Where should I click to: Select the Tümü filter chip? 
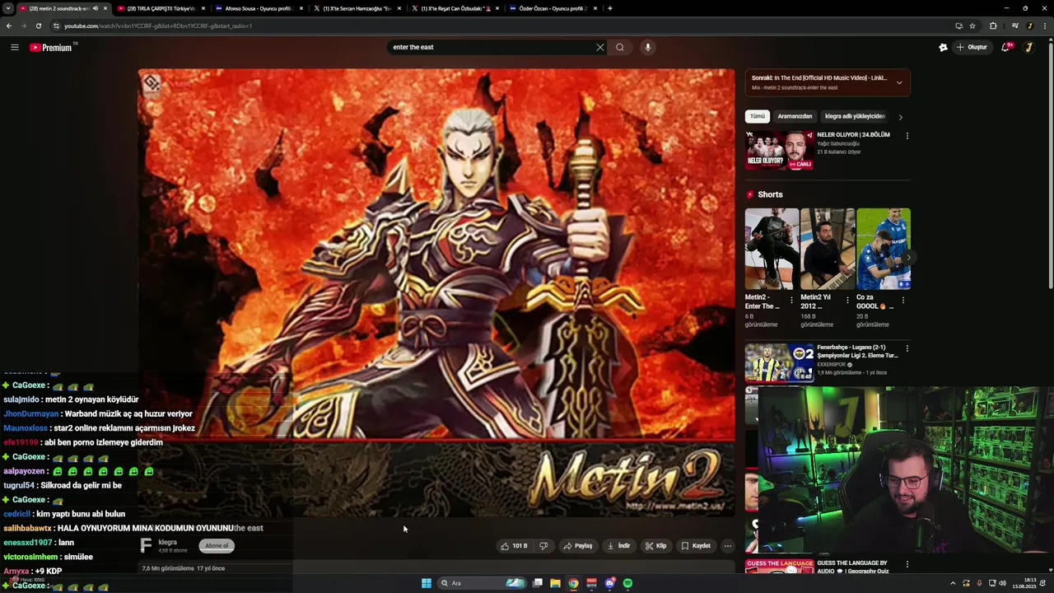point(758,116)
